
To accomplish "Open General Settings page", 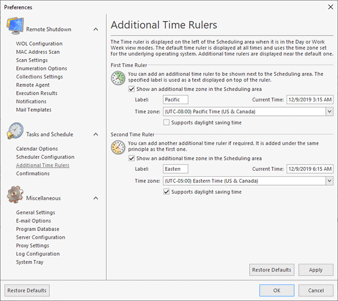I will [36, 212].
